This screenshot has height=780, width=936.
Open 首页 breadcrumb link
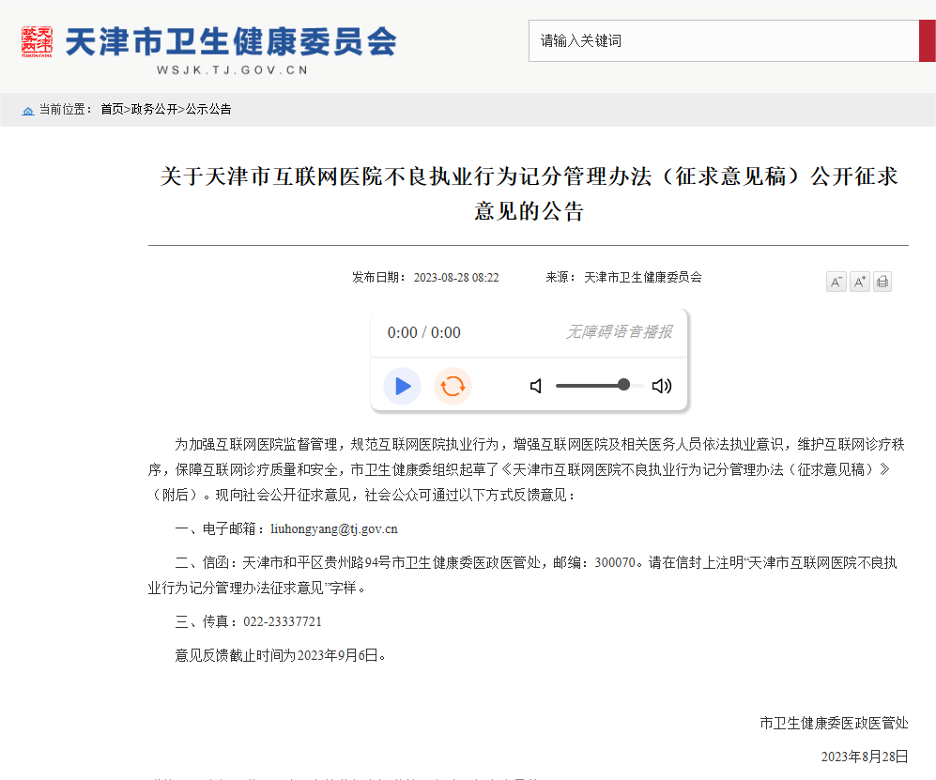(x=112, y=109)
